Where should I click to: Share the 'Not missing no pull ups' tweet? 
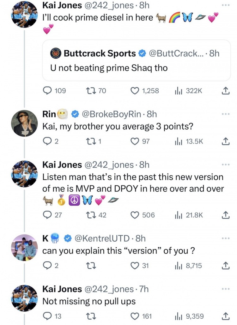click(x=225, y=316)
